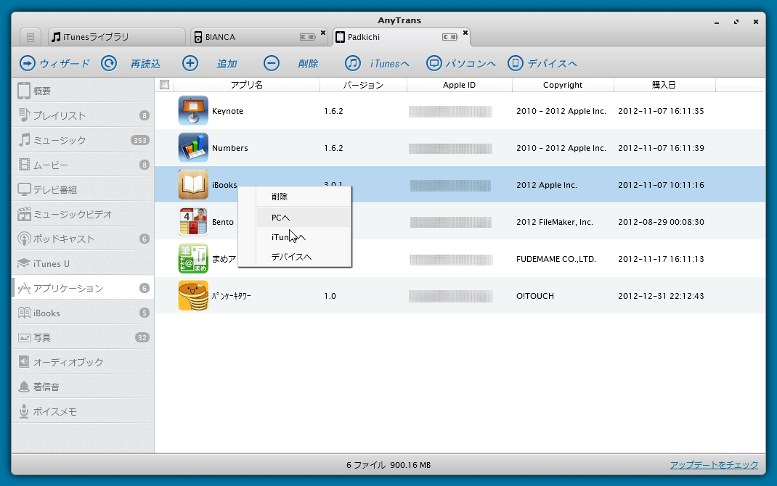Open the 概要 overview sidebar item
This screenshot has width=777, height=486.
click(x=83, y=91)
